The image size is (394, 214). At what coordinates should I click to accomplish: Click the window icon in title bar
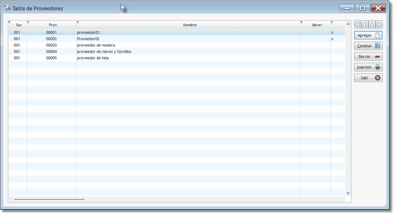7,8
